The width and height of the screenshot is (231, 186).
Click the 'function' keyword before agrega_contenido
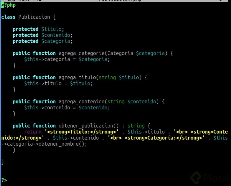click(44, 101)
